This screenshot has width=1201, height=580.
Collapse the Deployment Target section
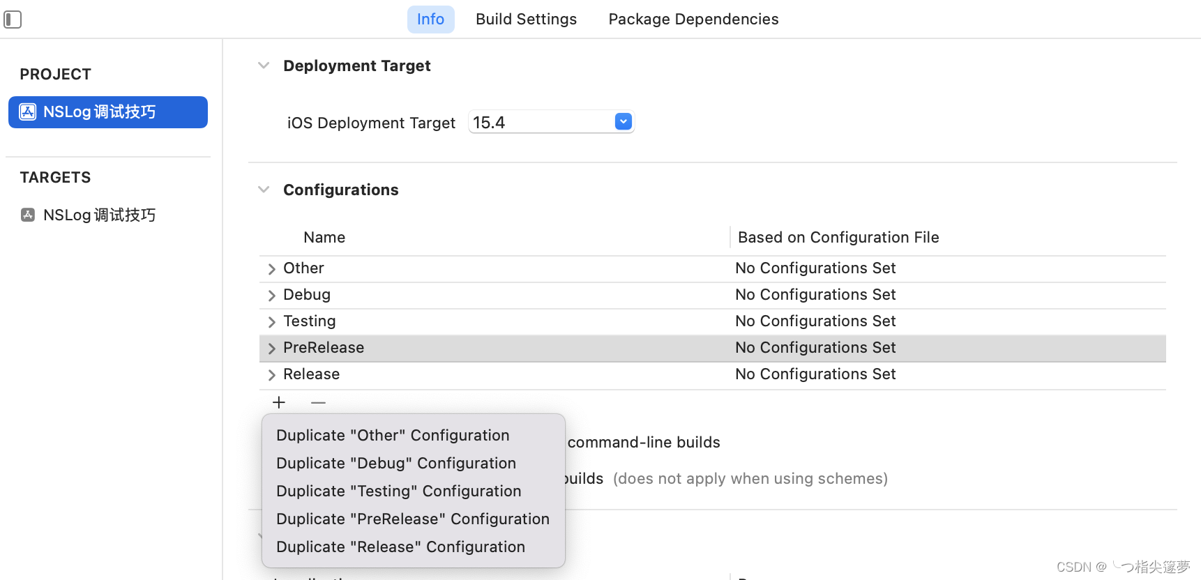(x=264, y=66)
